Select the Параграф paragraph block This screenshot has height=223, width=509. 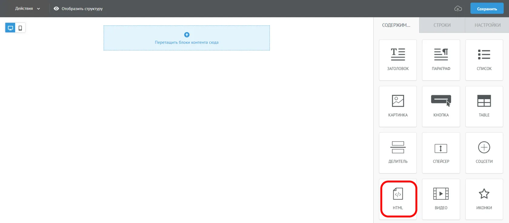pos(441,60)
